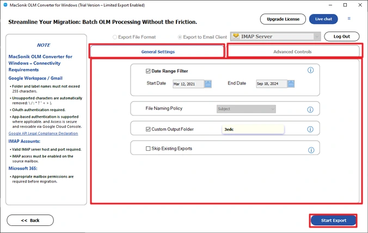Maximize the MacSonik window
This screenshot has height=233, width=368.
pos(345,5)
